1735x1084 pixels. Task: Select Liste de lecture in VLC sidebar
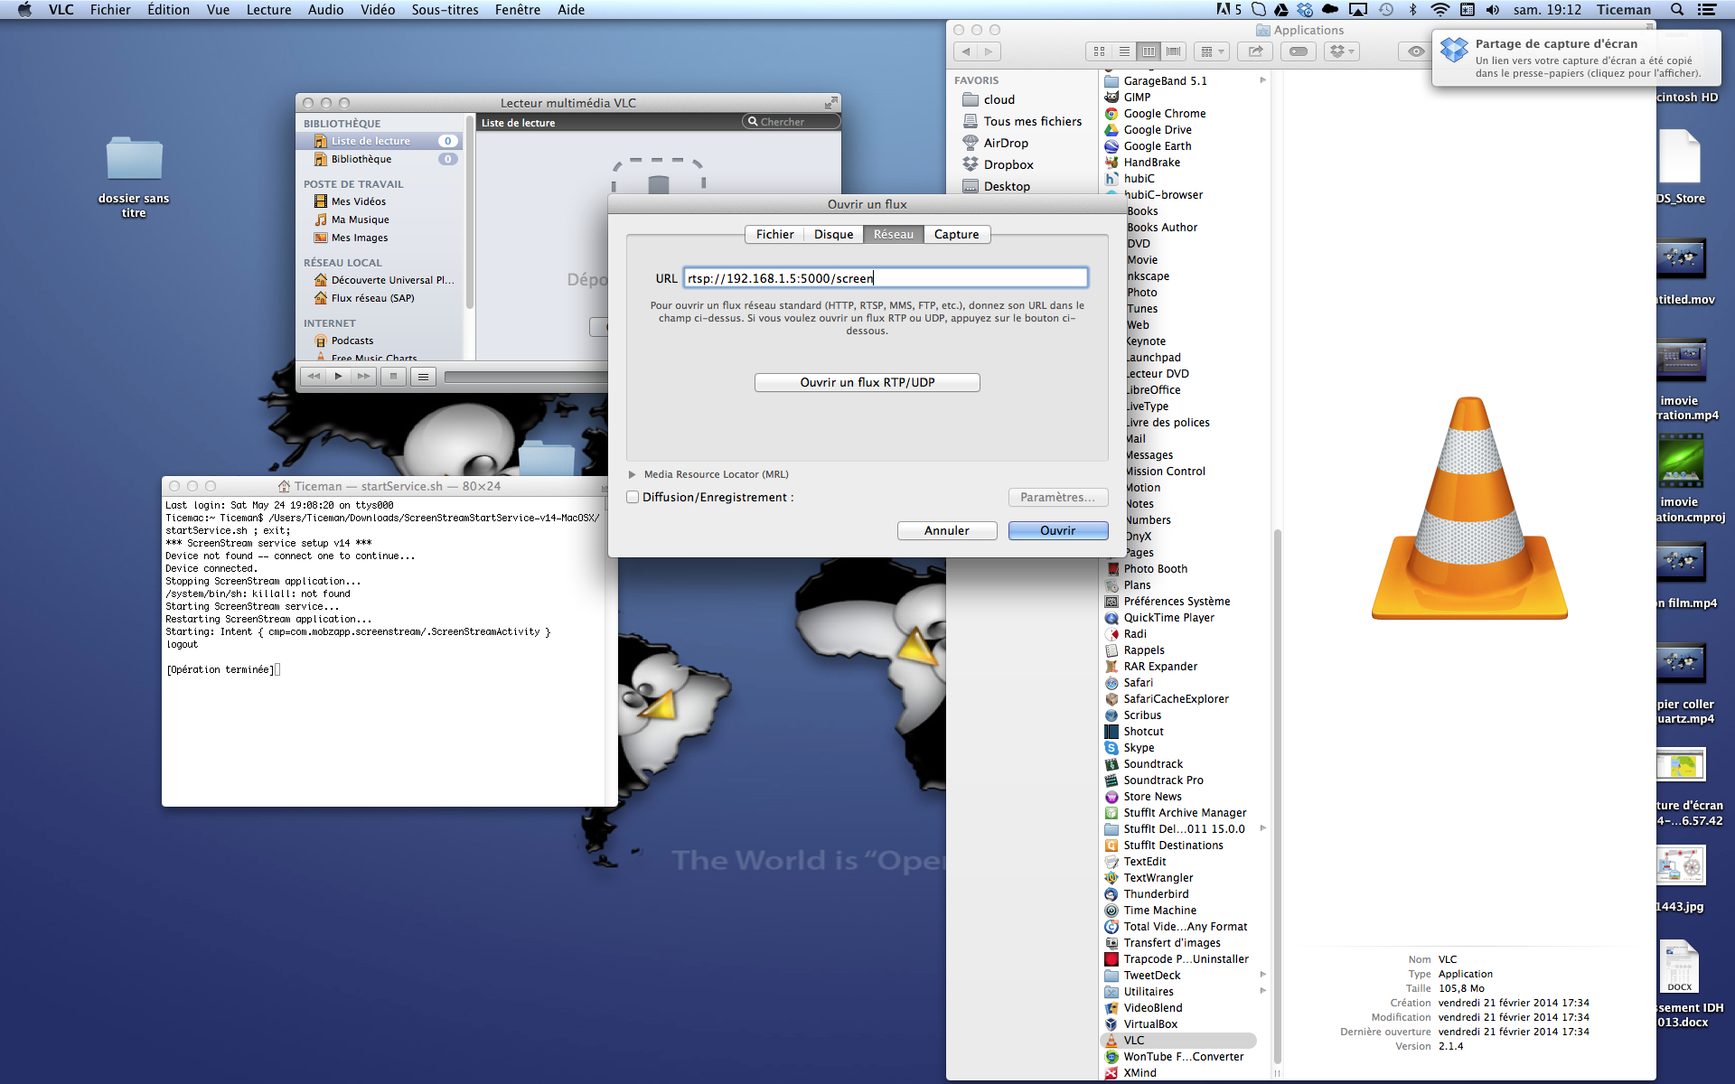[379, 141]
